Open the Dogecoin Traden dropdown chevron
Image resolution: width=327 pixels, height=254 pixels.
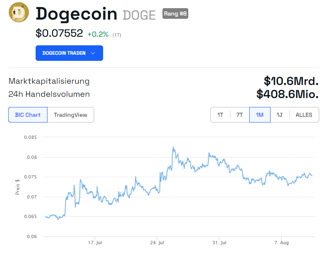pyautogui.click(x=93, y=53)
